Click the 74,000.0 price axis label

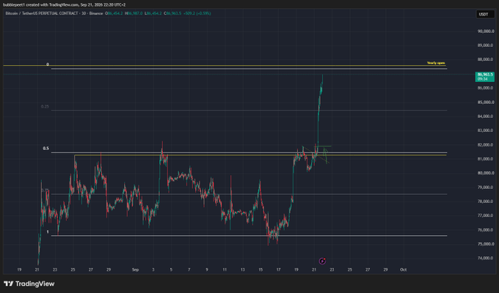click(x=486, y=259)
